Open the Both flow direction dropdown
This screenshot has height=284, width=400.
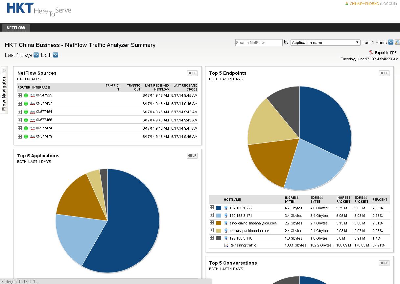point(56,55)
